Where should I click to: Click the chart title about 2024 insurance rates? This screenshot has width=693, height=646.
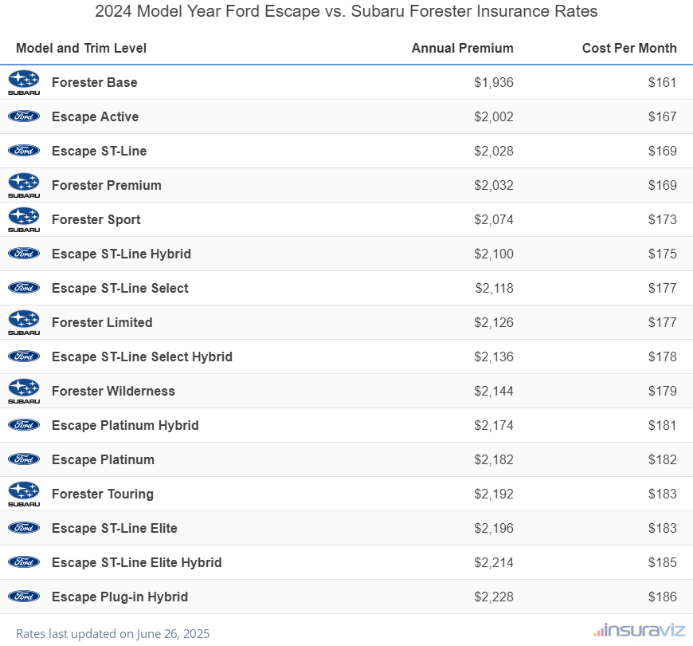[346, 11]
